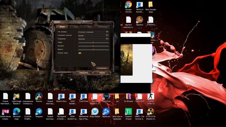Open the Microsoft Edge shortcut
Viewport: 226px width, 127px height.
[17, 114]
